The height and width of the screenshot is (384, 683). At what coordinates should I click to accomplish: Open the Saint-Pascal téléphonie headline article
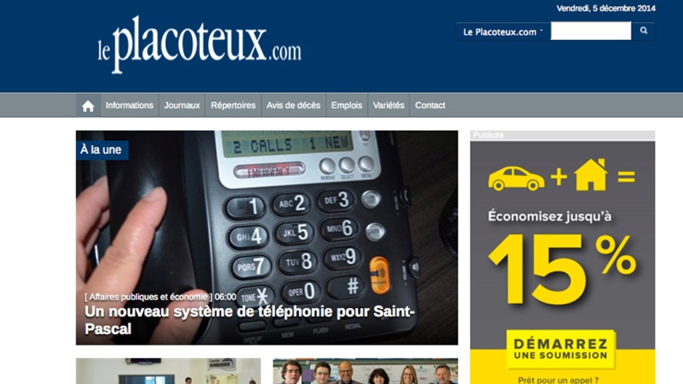point(249,320)
